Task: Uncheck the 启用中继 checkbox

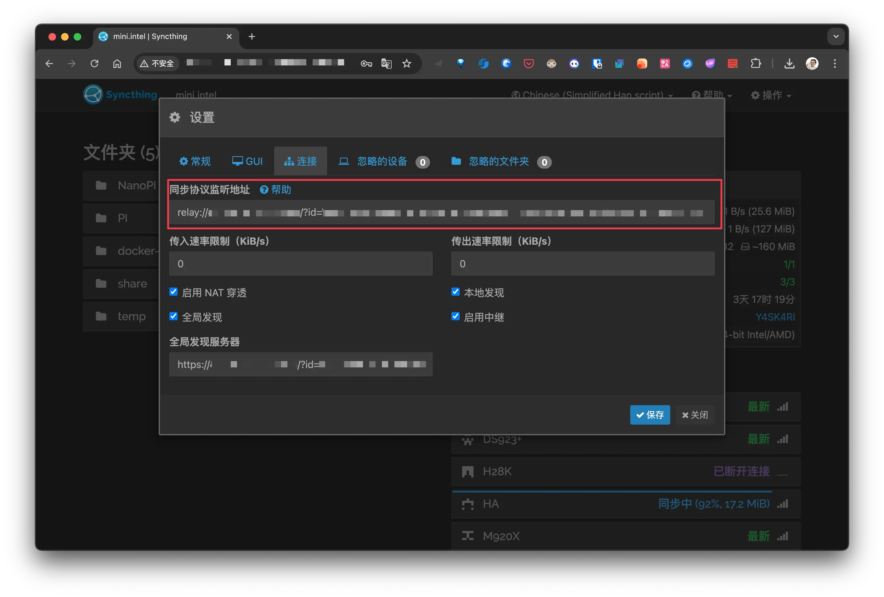Action: pyautogui.click(x=455, y=316)
